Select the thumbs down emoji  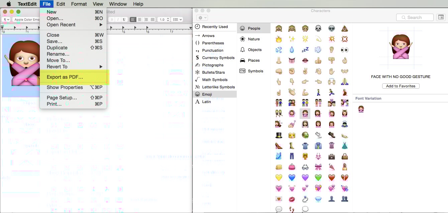tap(331, 61)
